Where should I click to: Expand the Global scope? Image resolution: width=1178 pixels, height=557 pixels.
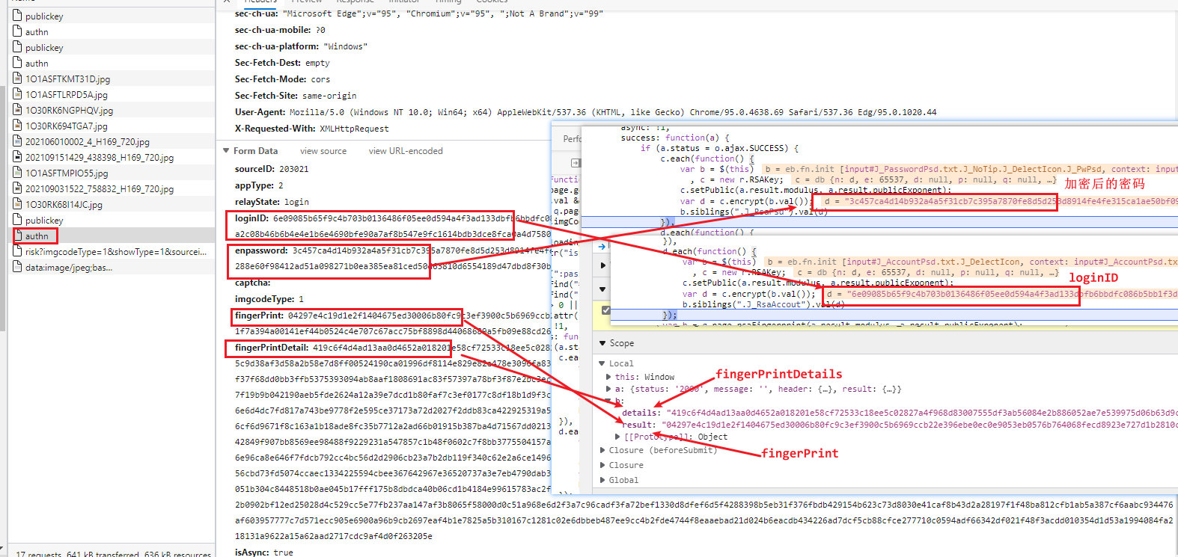tap(602, 480)
